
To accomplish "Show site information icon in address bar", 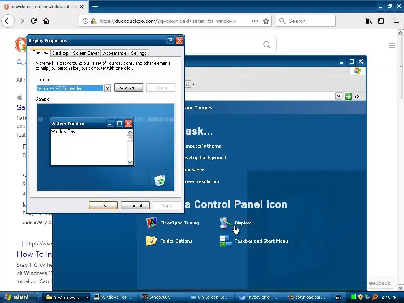I will click(x=85, y=21).
